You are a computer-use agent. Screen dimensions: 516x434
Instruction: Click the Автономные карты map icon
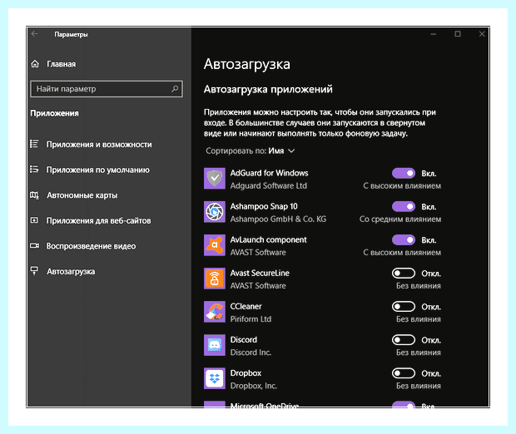34,195
